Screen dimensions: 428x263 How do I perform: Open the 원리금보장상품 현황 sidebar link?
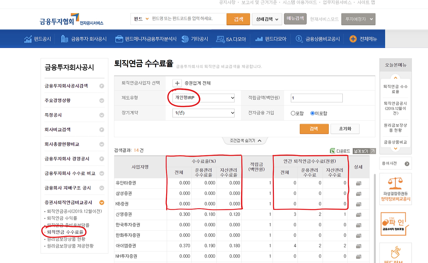66,239
